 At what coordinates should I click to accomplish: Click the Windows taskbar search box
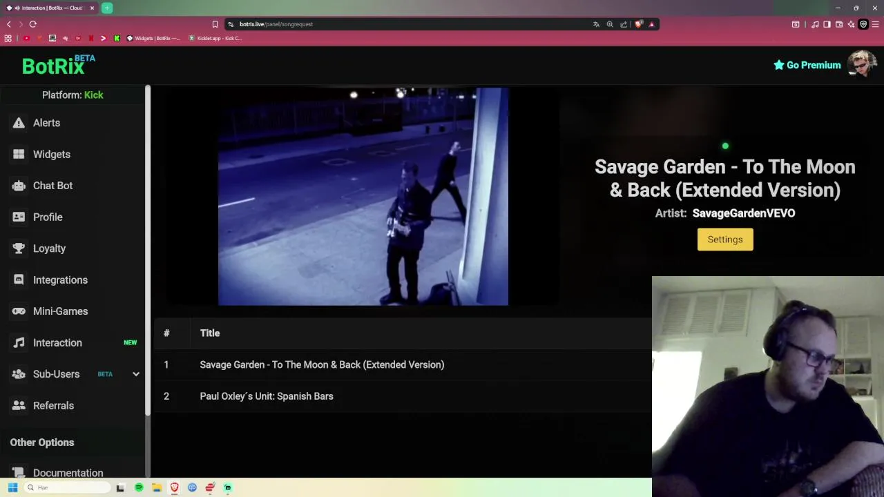pos(68,487)
